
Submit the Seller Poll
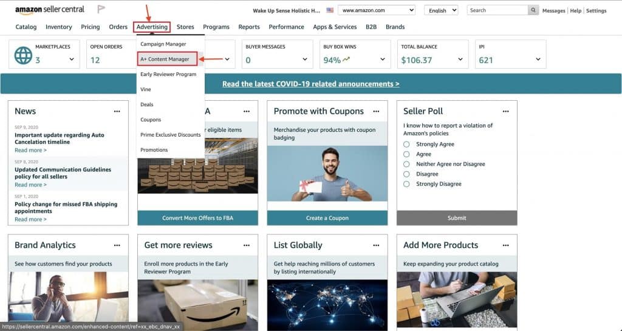(457, 218)
